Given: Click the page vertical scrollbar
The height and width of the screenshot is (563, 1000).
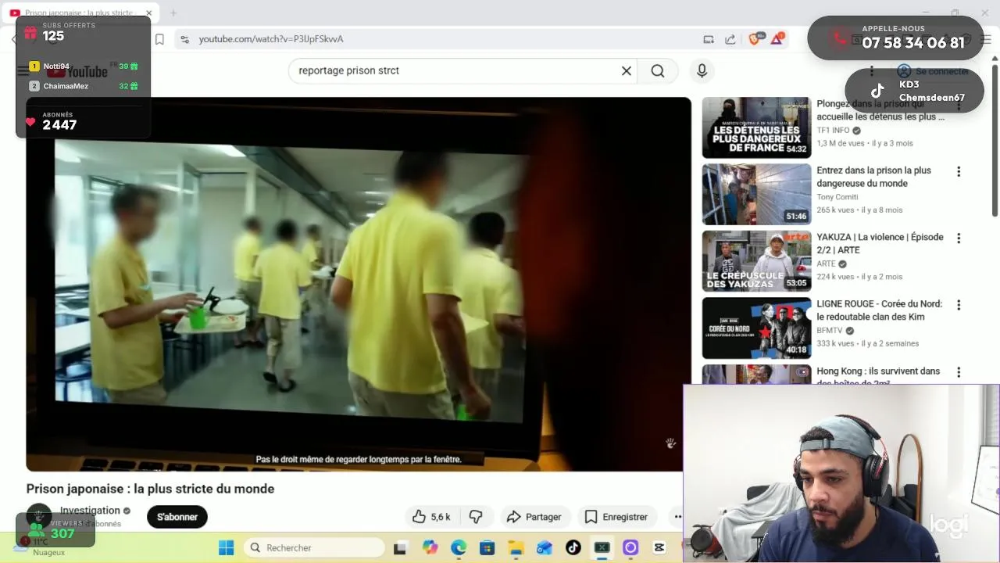Looking at the screenshot, I should coord(995,141).
